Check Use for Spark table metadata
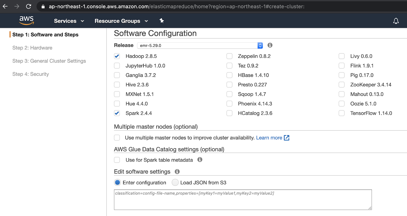 coord(117,160)
